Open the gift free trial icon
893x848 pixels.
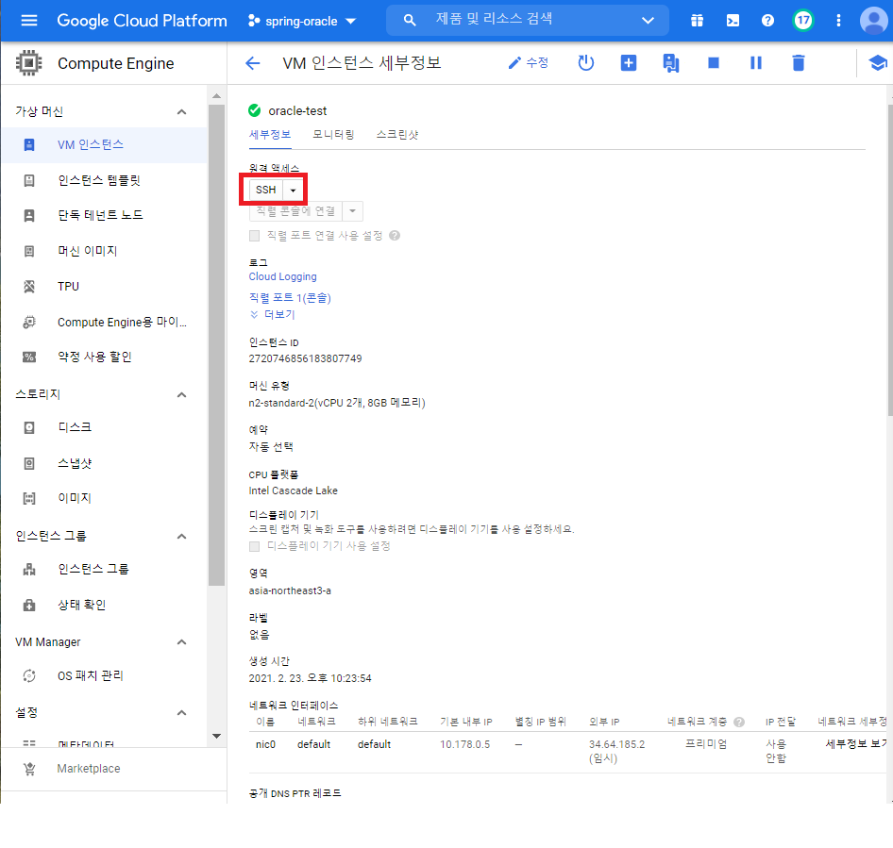point(697,21)
